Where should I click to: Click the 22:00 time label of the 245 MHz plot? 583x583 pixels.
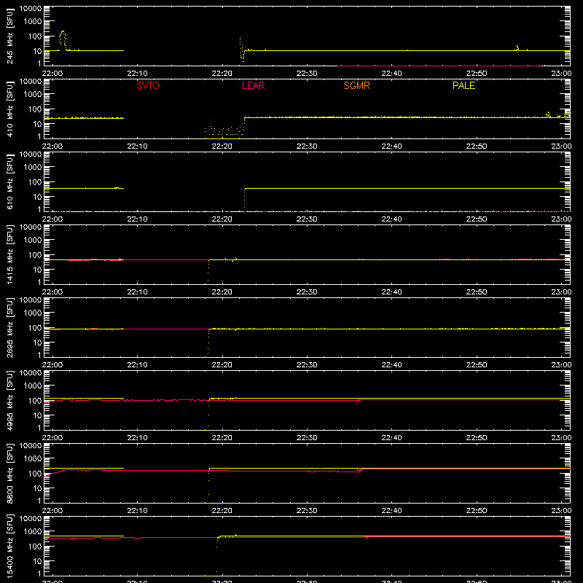52,74
